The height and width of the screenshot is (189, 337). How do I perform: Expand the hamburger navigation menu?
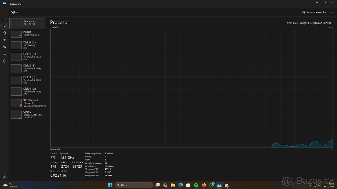click(4, 12)
